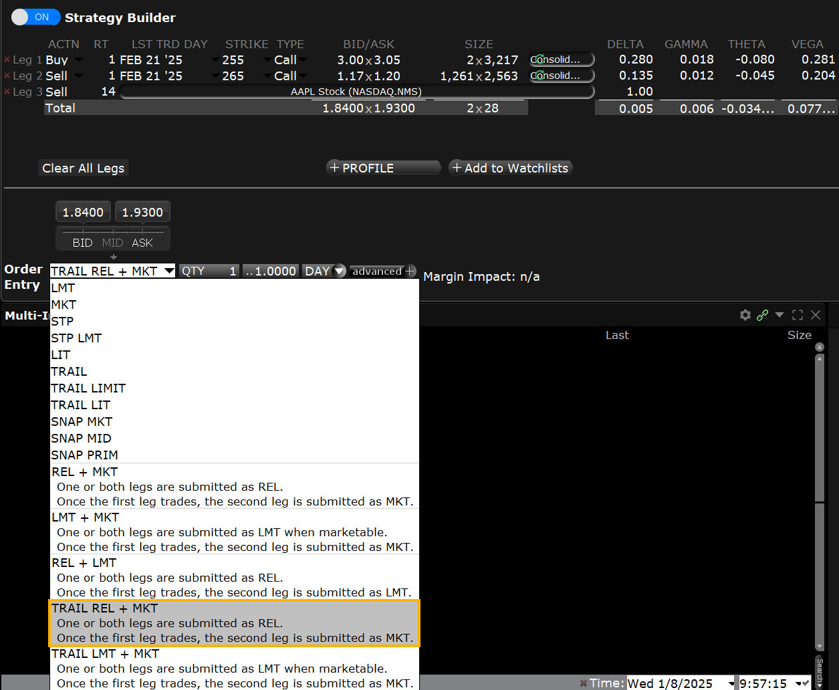Toggle the Strategy Builder ON switch
This screenshot has width=839, height=690.
coord(35,17)
